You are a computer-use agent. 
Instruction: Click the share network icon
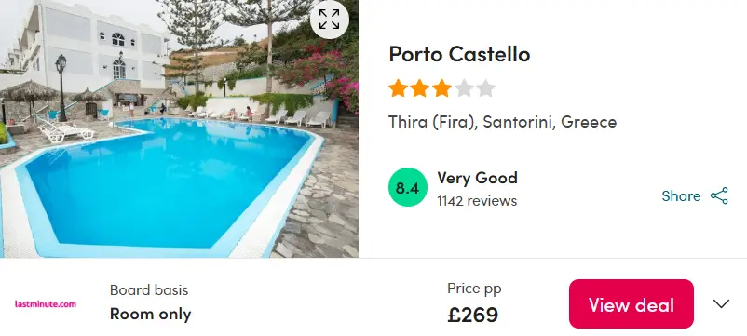pyautogui.click(x=719, y=195)
